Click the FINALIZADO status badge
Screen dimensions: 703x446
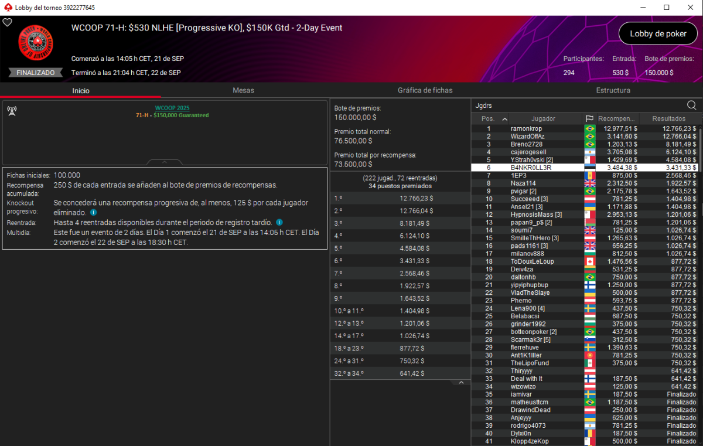36,73
